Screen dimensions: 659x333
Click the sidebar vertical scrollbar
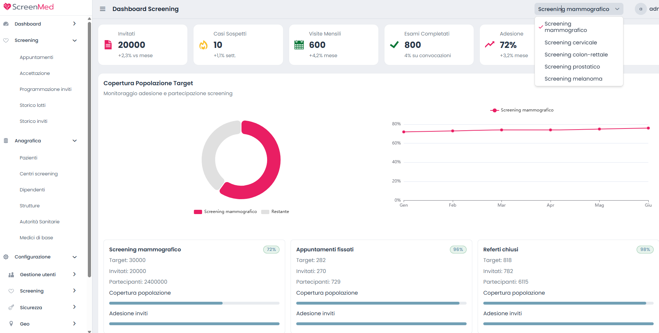coord(89,149)
